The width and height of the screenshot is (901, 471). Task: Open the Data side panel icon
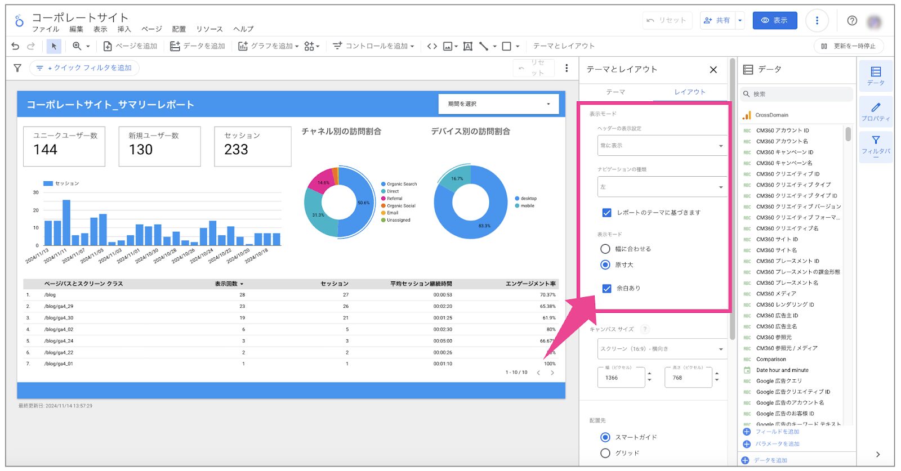876,75
